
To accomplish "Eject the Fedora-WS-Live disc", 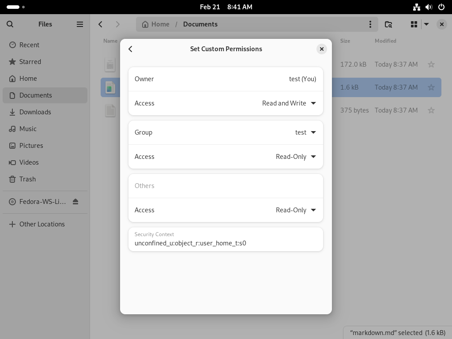I will tap(75, 201).
